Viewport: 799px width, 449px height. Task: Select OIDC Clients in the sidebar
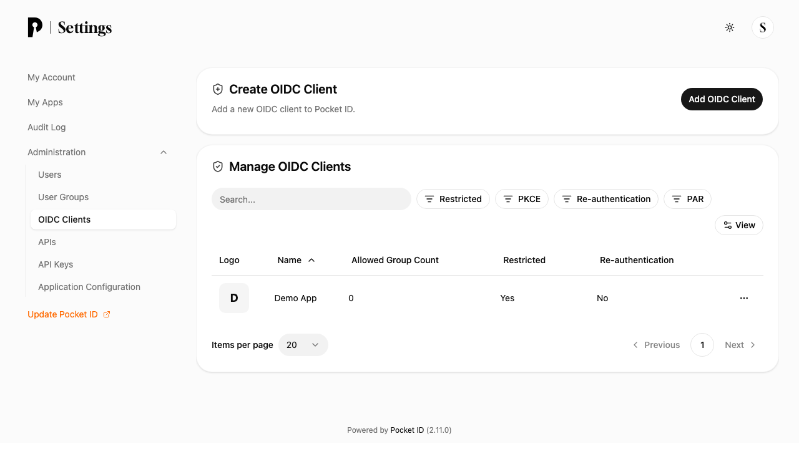coord(103,220)
